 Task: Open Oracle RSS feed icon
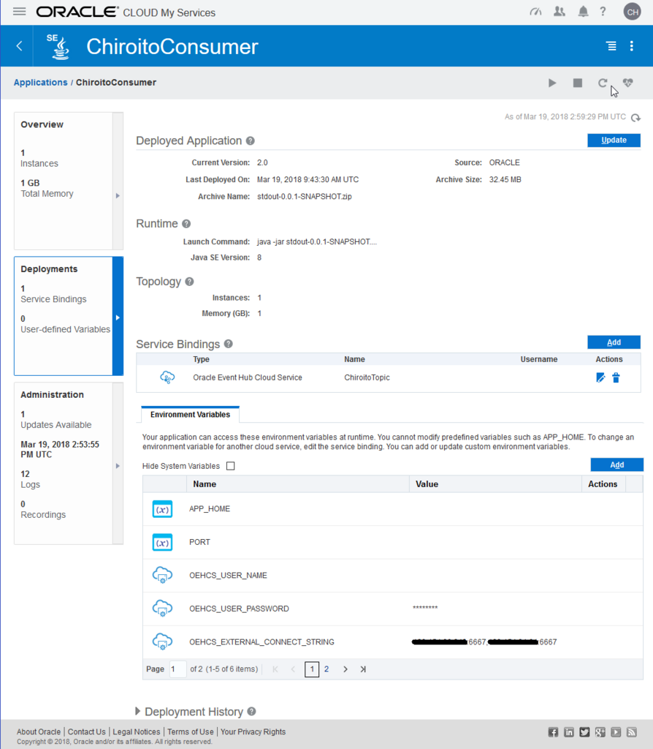pos(632,732)
